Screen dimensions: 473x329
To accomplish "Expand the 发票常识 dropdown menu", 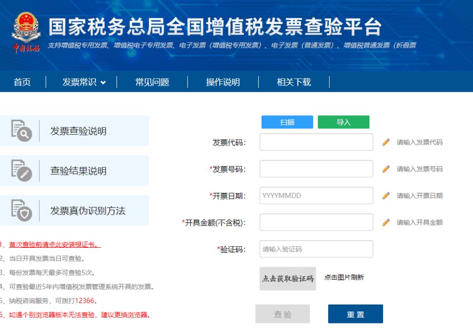I will coord(85,82).
